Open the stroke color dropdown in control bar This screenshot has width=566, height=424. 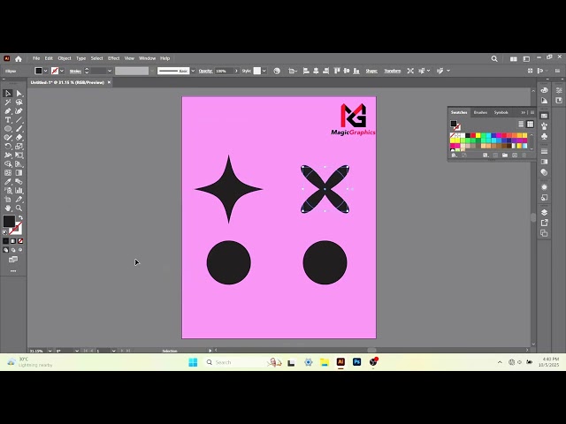pos(62,71)
